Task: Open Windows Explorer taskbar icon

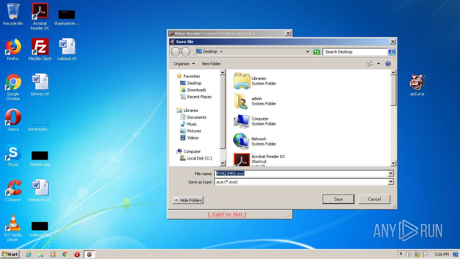Action: click(x=41, y=254)
